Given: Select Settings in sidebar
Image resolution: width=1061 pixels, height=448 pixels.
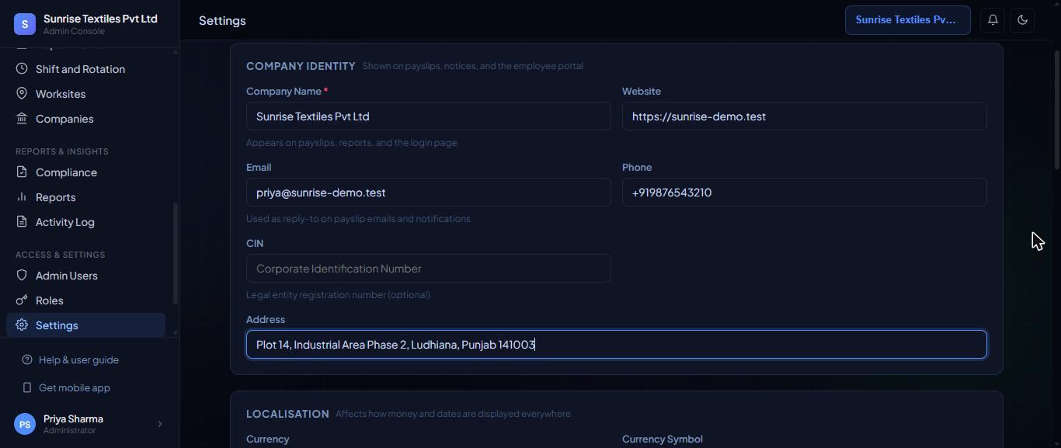Looking at the screenshot, I should point(85,325).
